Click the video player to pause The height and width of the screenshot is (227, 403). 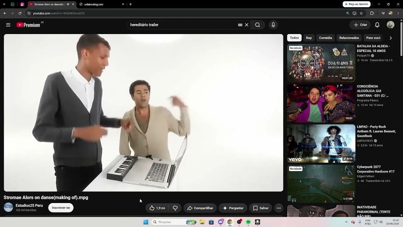[x=144, y=113]
